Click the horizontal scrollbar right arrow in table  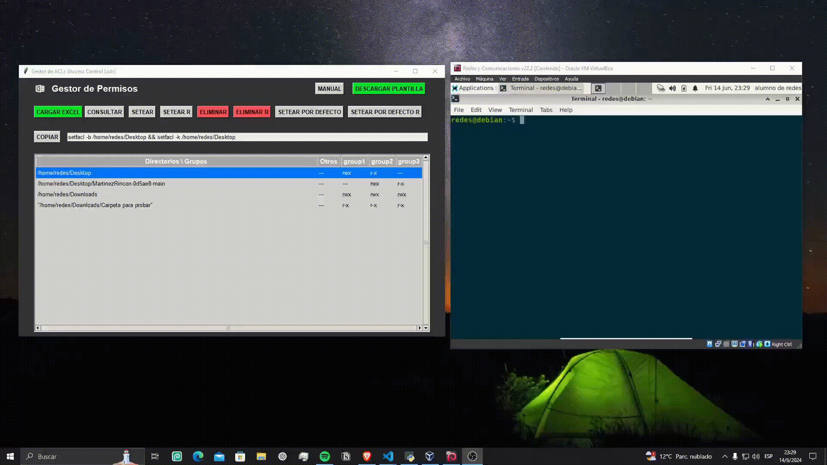click(420, 328)
